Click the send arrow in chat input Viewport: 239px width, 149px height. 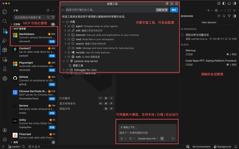pos(173,138)
